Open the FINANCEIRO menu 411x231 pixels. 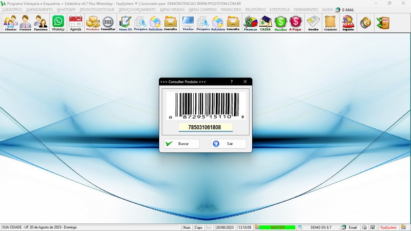click(x=231, y=10)
